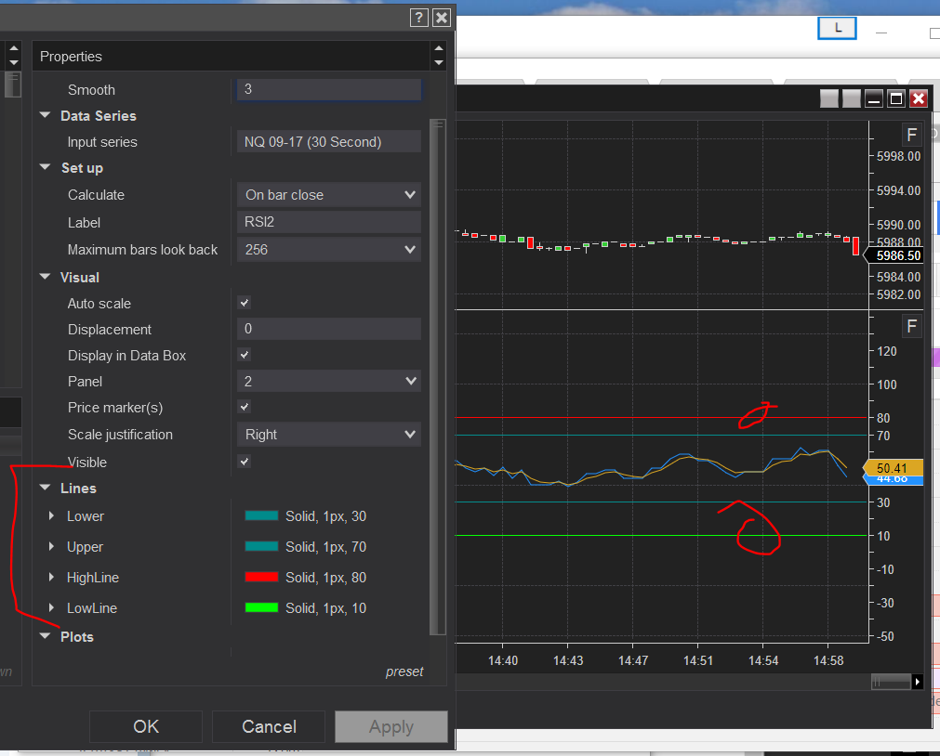The height and width of the screenshot is (756, 940).
Task: Click the Cancel button
Action: coord(269,726)
